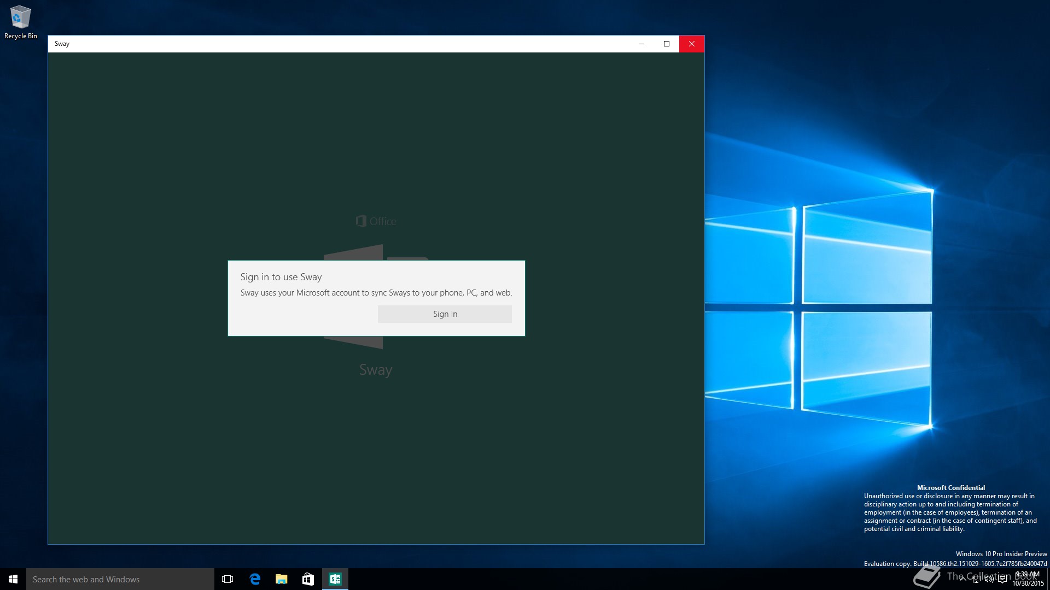
Task: Click the 'Sign in to use Sway' heading
Action: click(281, 277)
